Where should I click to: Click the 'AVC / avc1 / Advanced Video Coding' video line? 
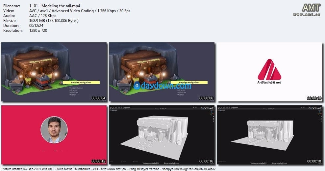coord(80,11)
